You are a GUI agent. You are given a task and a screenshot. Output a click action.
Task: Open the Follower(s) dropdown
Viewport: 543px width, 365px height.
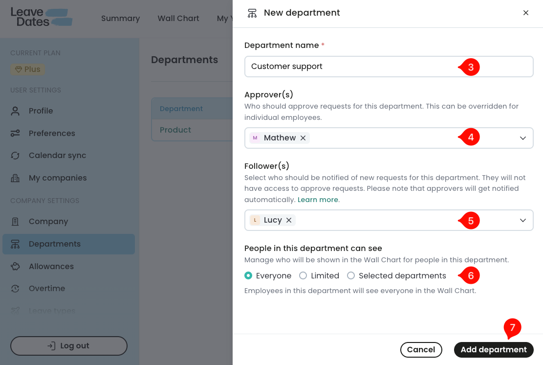pos(522,220)
